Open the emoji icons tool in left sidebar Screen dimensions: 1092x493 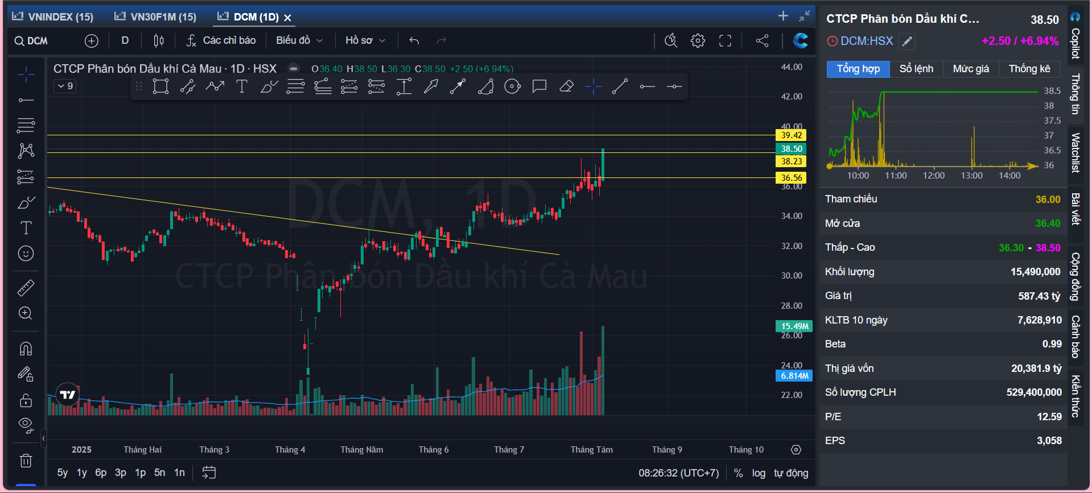point(26,254)
